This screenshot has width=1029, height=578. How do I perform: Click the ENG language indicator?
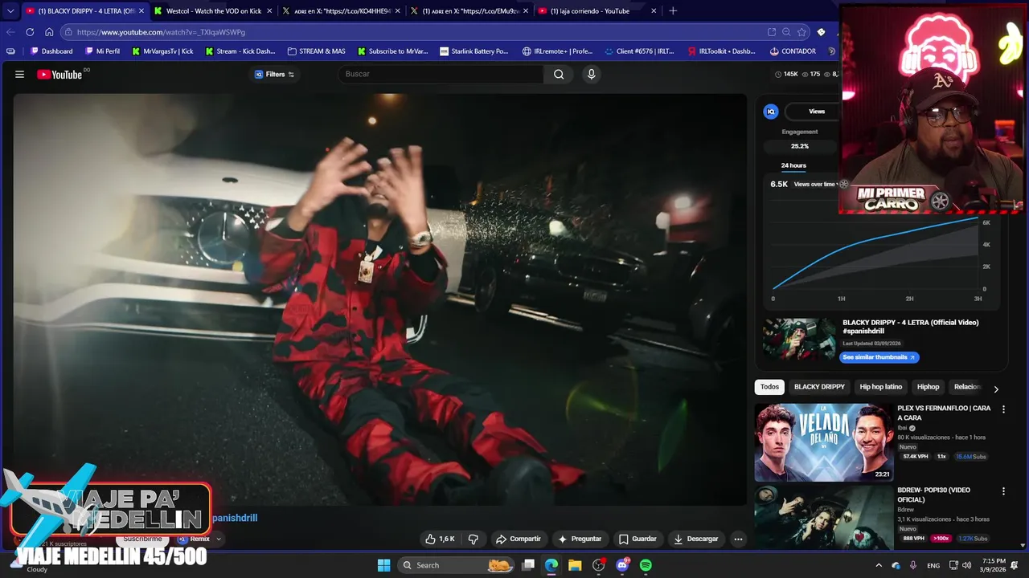pos(933,565)
